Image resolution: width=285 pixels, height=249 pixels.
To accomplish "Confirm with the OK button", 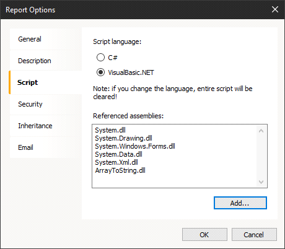I will point(204,235).
